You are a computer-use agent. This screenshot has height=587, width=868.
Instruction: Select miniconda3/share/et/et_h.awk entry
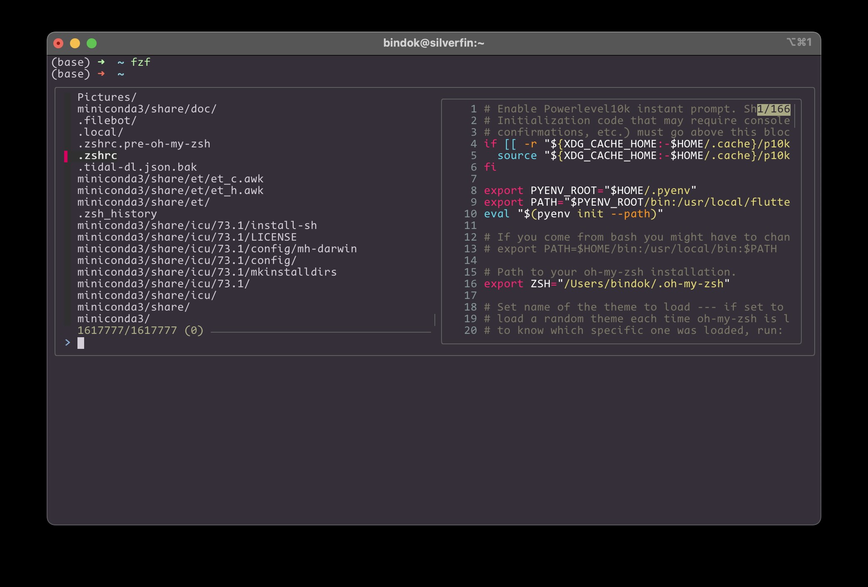tap(170, 190)
